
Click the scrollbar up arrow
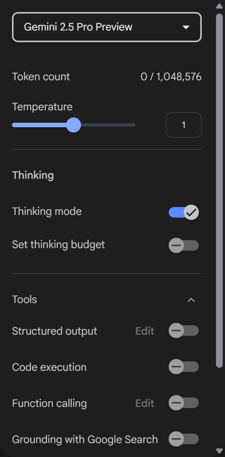pos(219,6)
